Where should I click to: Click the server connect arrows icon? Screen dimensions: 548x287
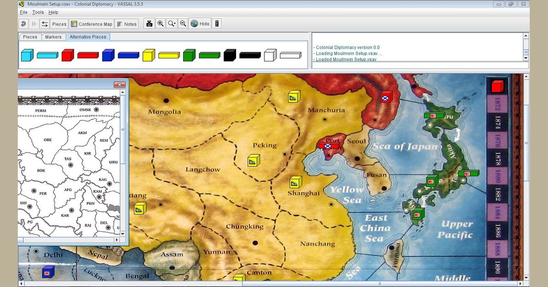click(45, 24)
